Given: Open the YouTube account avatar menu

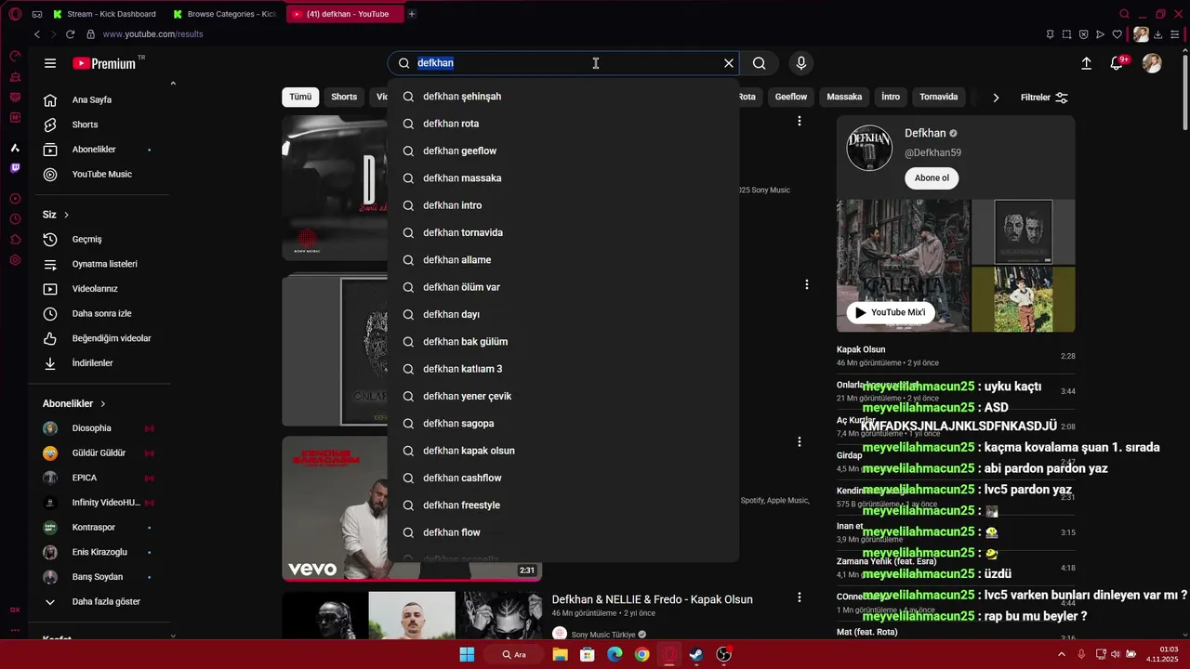Looking at the screenshot, I should tap(1152, 63).
